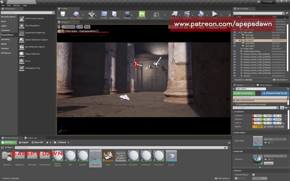Switch to the Output Log tab

pos(31,138)
